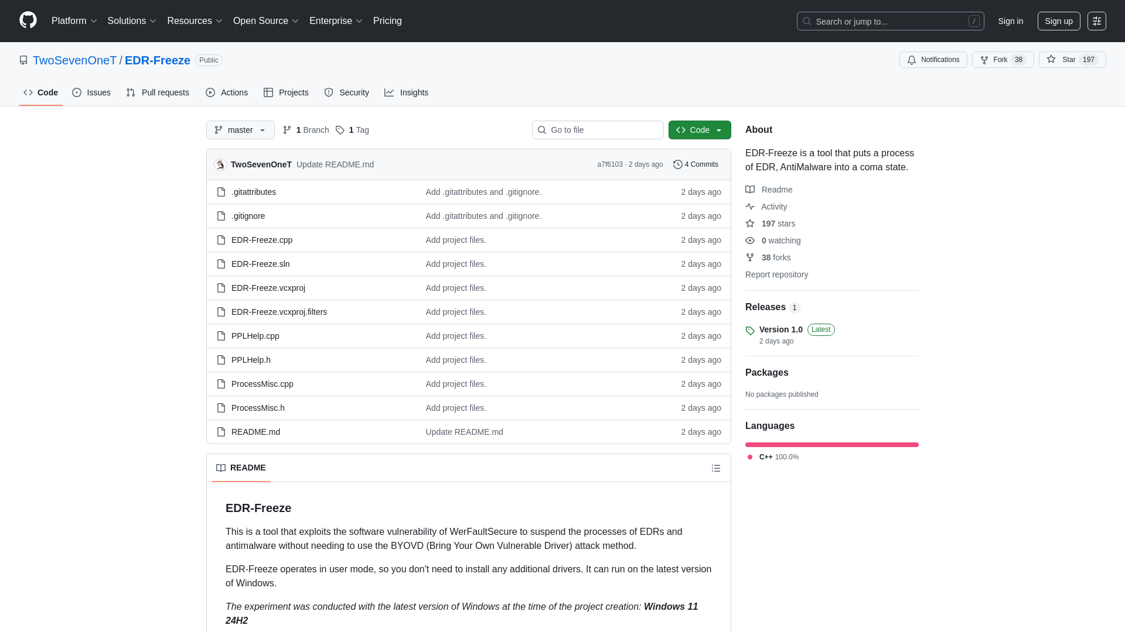Open the ProcessMisc.h file

[258, 408]
